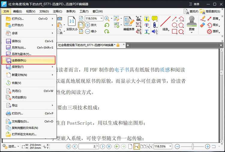The height and width of the screenshot is (152, 225).
Task: Toggle fit width page mode in toolbar
Action: click(x=81, y=25)
